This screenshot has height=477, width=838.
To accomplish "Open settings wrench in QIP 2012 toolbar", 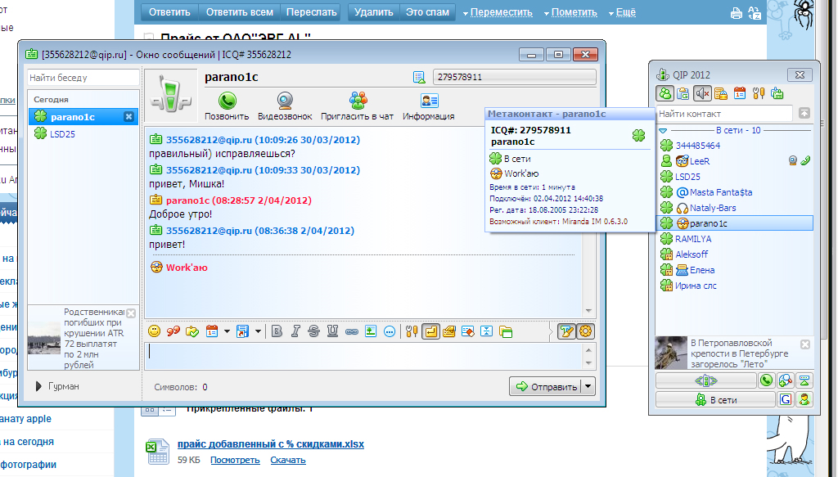I will click(759, 94).
